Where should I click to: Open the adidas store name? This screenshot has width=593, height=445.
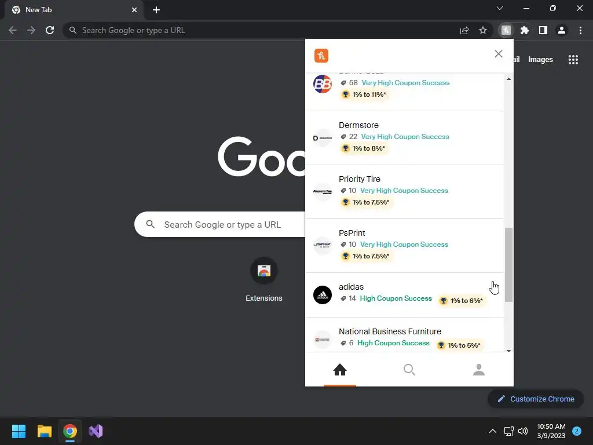tap(352, 287)
